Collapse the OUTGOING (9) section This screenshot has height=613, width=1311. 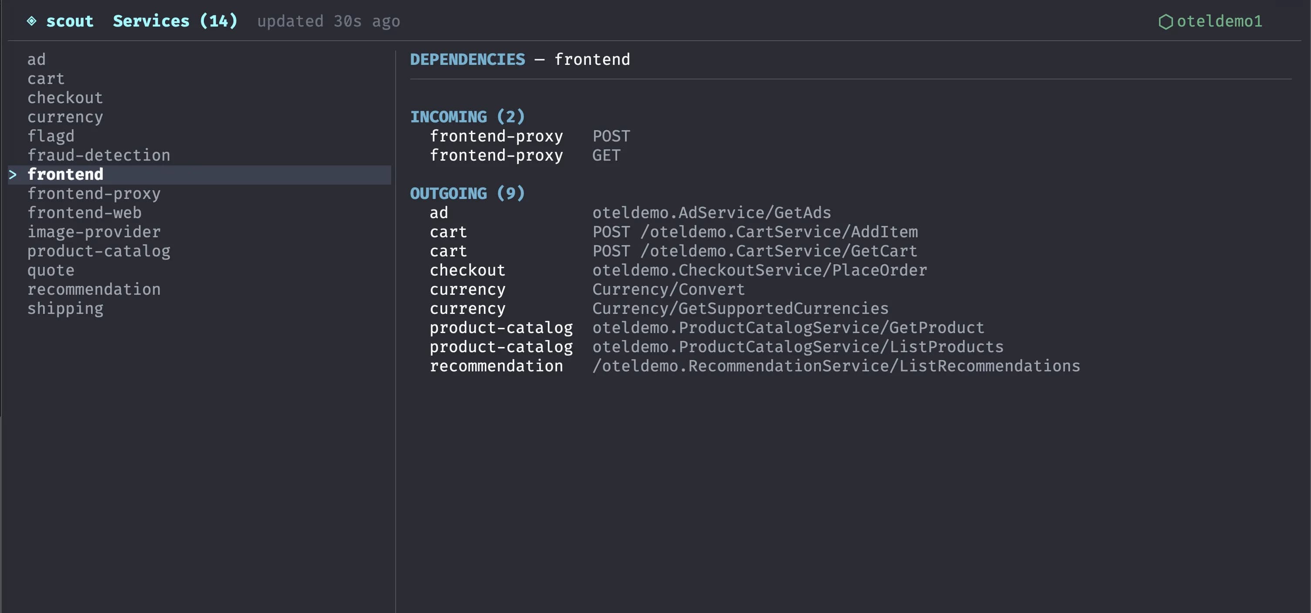(466, 193)
